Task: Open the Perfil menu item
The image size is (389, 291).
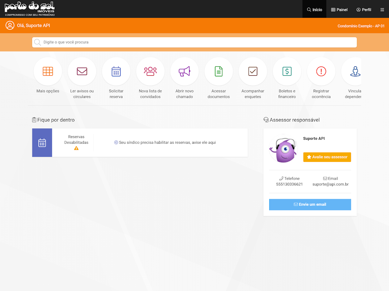Action: 364,10
